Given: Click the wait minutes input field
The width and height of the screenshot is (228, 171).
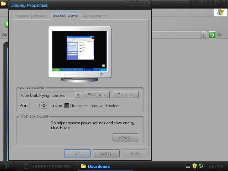Looking at the screenshot, I should coord(36,105).
